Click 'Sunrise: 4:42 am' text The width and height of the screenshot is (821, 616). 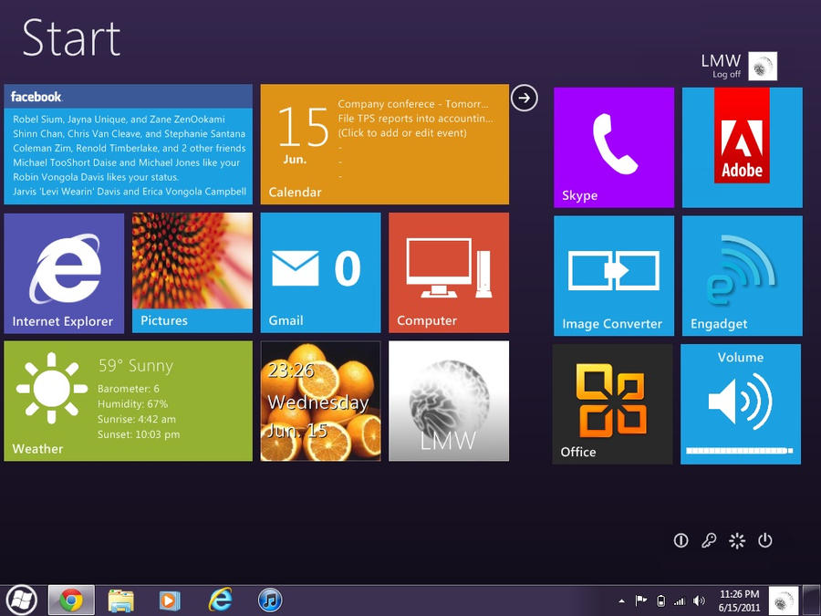pos(137,419)
